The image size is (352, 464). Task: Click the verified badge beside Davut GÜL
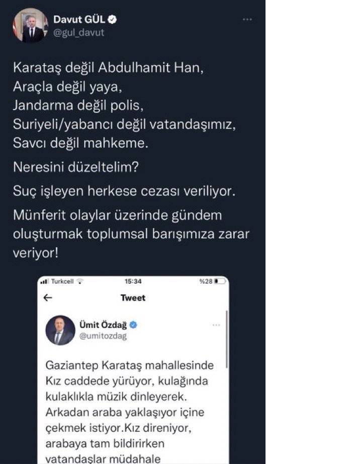(114, 20)
